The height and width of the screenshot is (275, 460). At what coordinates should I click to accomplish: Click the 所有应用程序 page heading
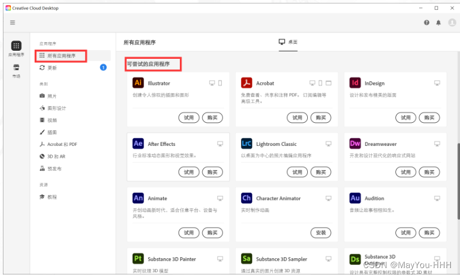point(139,43)
